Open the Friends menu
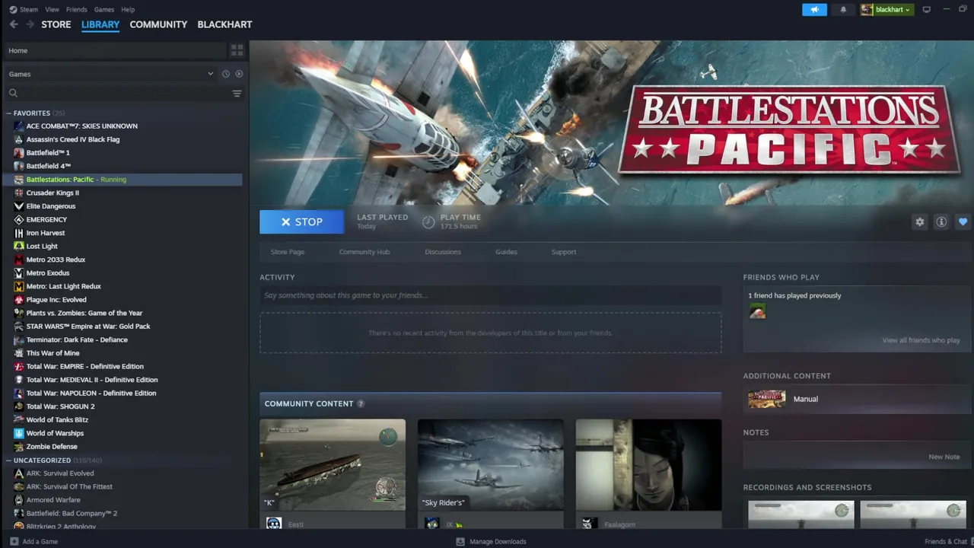Image resolution: width=974 pixels, height=548 pixels. tap(76, 9)
